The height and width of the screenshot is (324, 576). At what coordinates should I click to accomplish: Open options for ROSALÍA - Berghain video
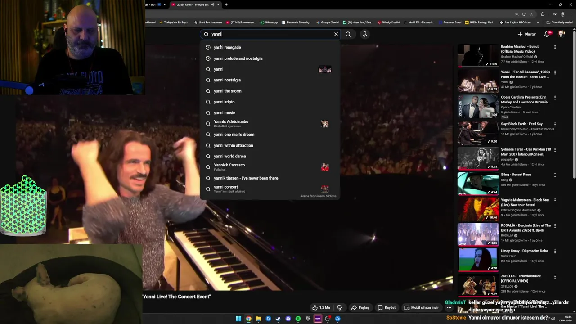[x=555, y=225]
